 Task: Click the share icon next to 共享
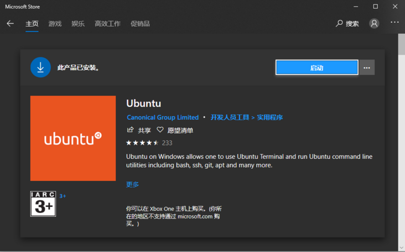coord(131,130)
